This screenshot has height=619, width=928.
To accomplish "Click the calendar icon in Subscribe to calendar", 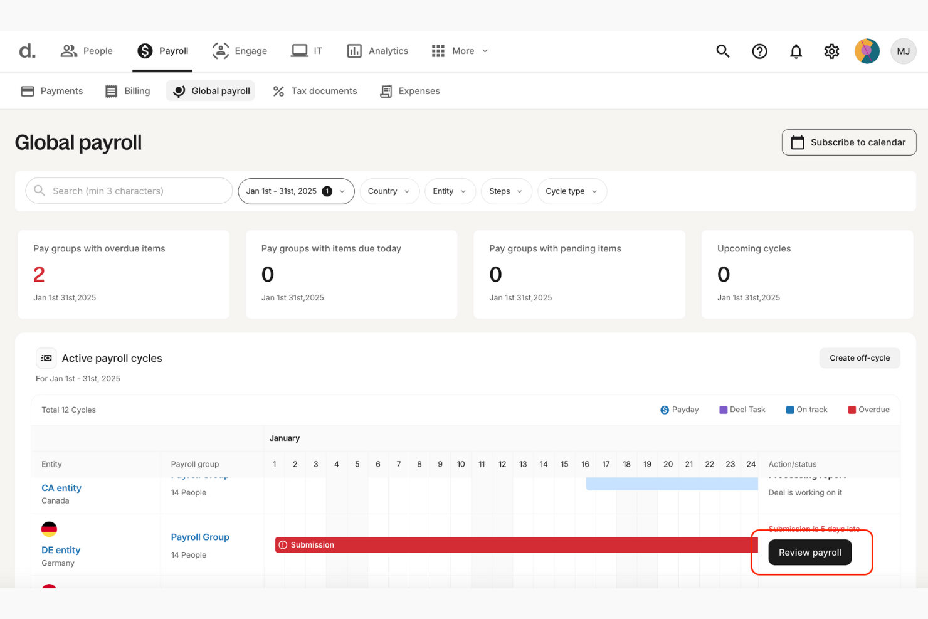I will pyautogui.click(x=798, y=142).
